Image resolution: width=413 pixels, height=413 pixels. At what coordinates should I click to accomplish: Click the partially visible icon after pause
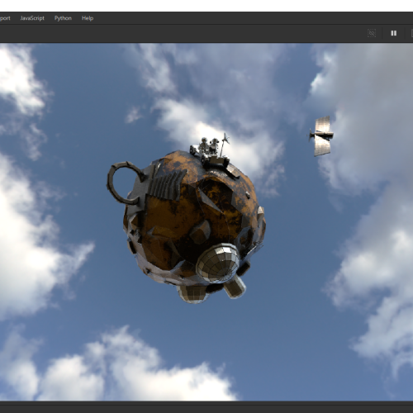[x=411, y=33]
